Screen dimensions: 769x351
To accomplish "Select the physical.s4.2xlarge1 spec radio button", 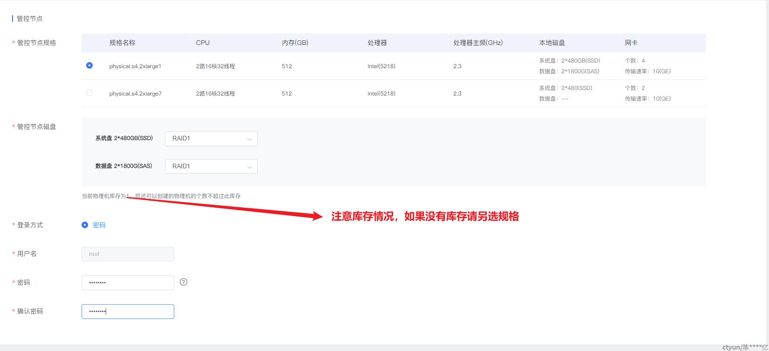I will pos(89,66).
